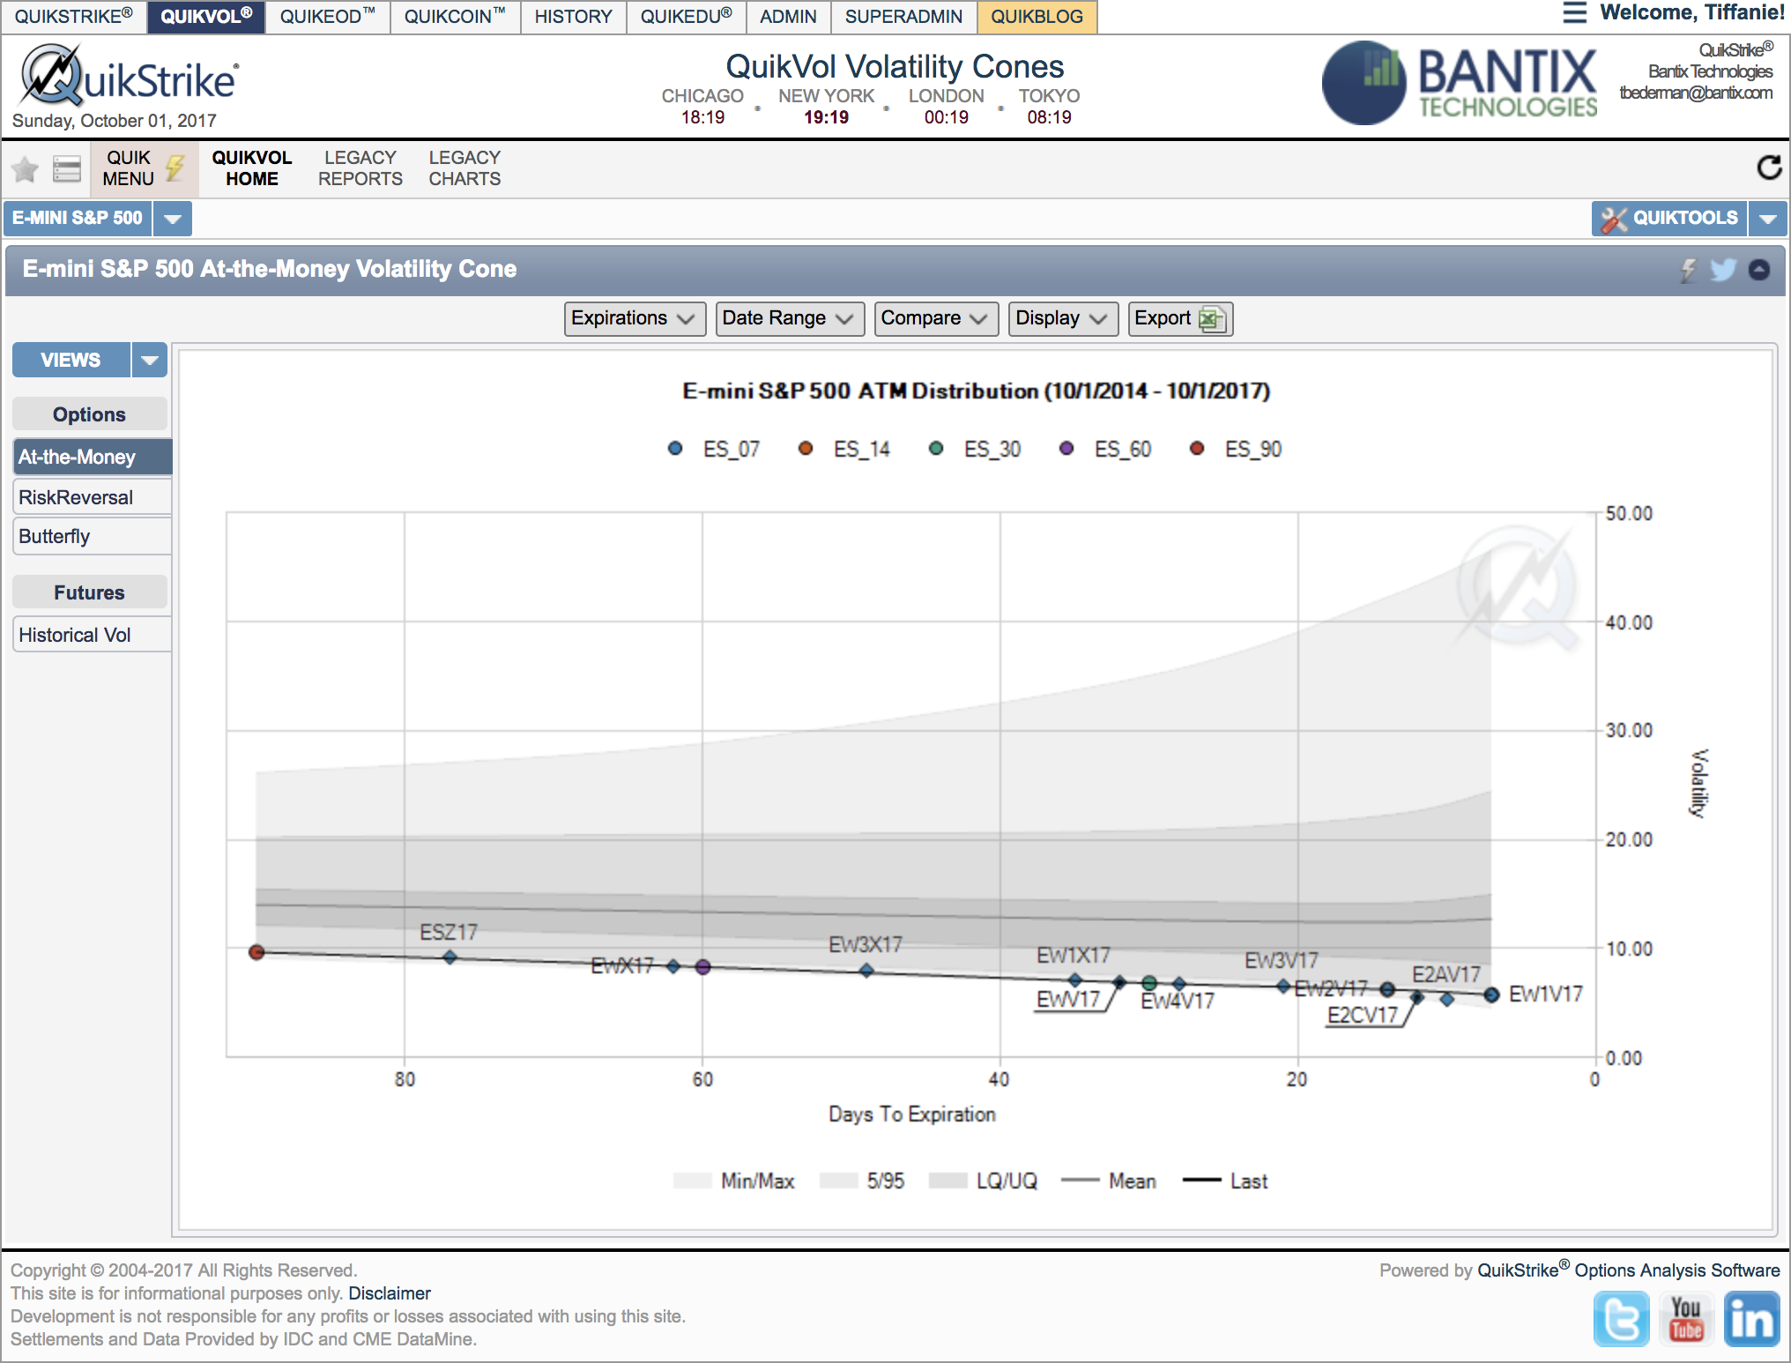Screen dimensions: 1791x1363
Task: Toggle the ES_14 series in the legend
Action: coord(844,449)
